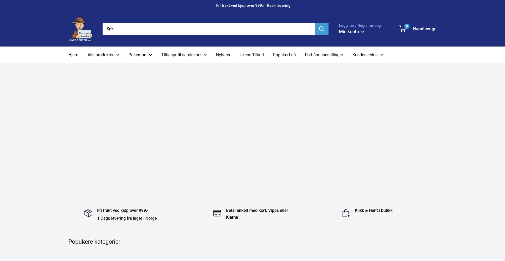Viewport: 505px width, 261px height.
Task: Click '1 Dags levering fra lager i Norge'
Action: [x=127, y=218]
